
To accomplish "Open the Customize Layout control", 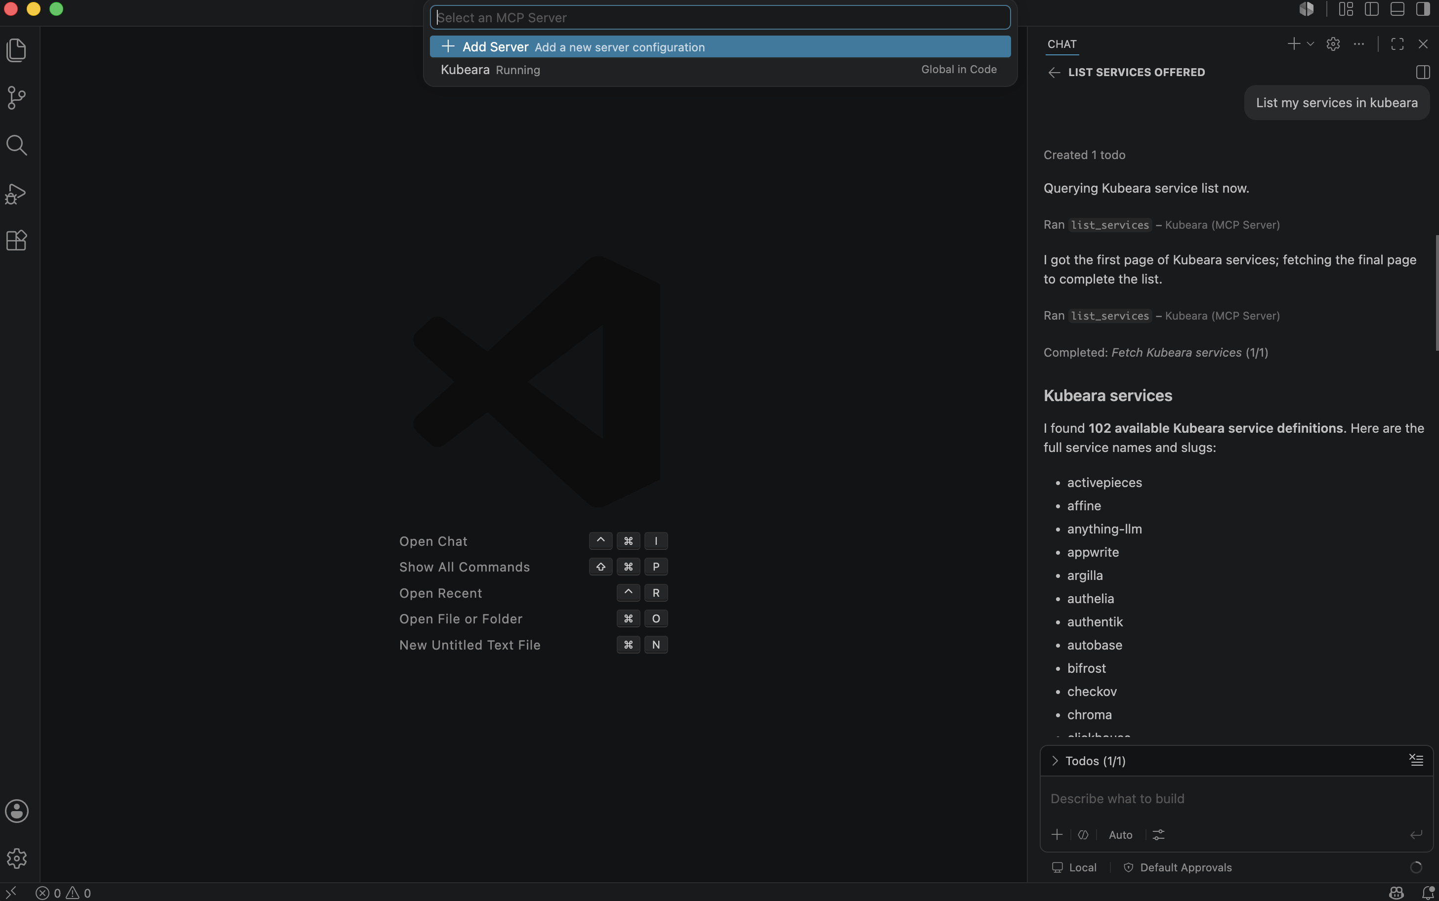I will tap(1346, 9).
